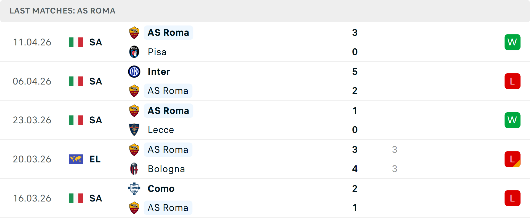Click the EL competition label
The height and width of the screenshot is (218, 530).
[95, 159]
